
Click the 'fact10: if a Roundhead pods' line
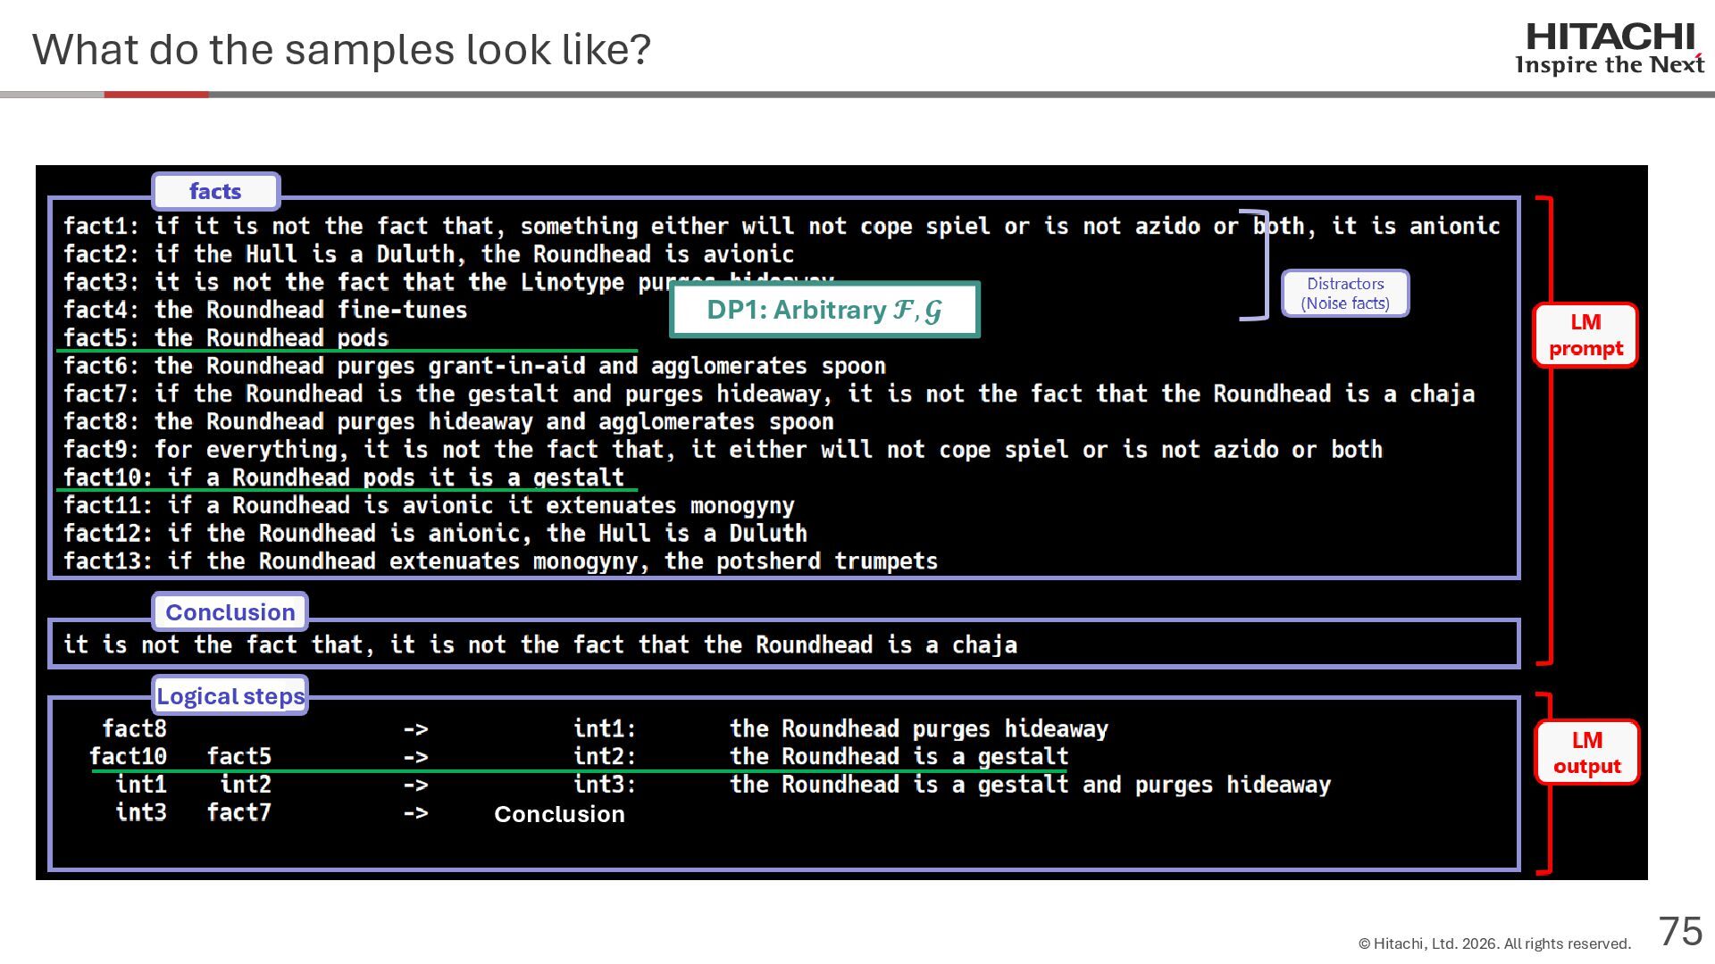(x=344, y=478)
